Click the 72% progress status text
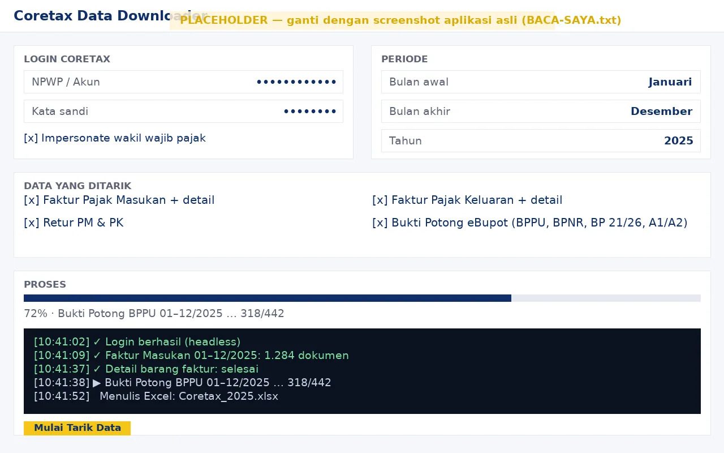Screen dimensions: 724x453 (154, 314)
